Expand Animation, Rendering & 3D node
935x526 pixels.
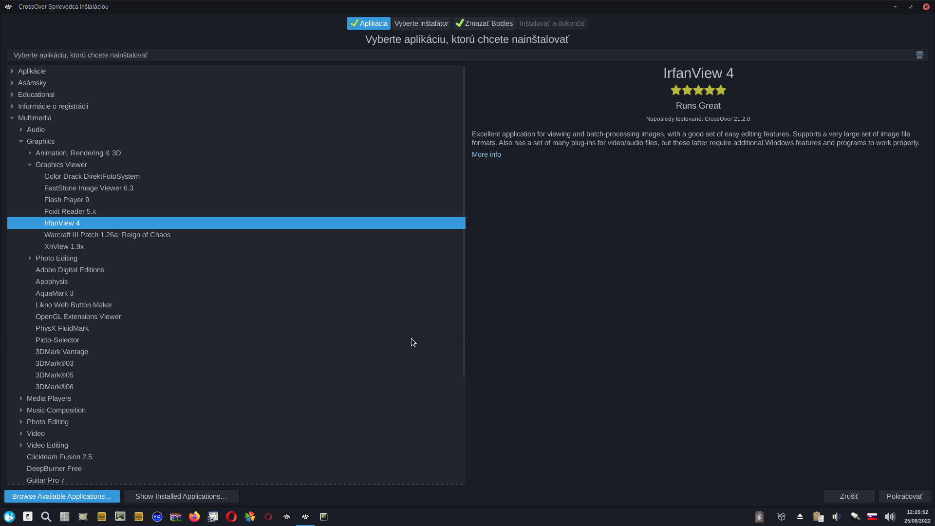[x=30, y=153]
